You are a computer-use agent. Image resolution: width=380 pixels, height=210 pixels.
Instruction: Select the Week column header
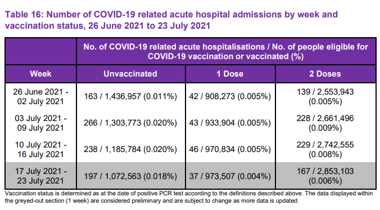pos(40,74)
